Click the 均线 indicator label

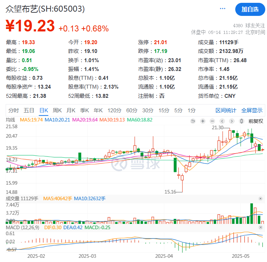10,120
